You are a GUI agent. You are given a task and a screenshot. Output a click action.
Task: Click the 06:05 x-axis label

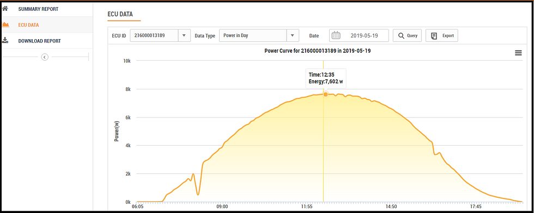coord(137,206)
